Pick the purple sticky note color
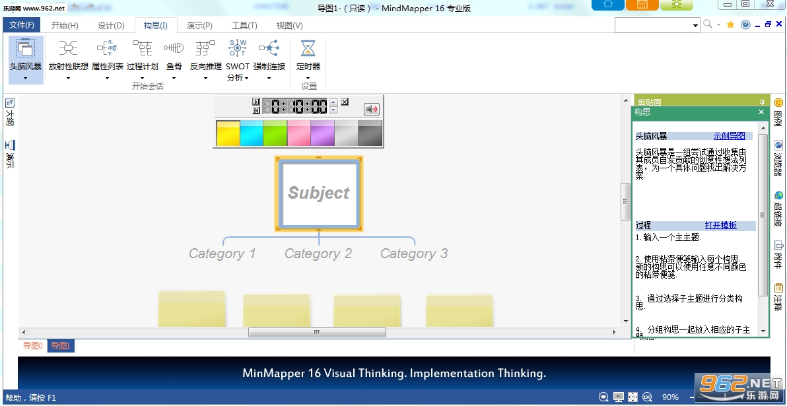 pyautogui.click(x=322, y=133)
